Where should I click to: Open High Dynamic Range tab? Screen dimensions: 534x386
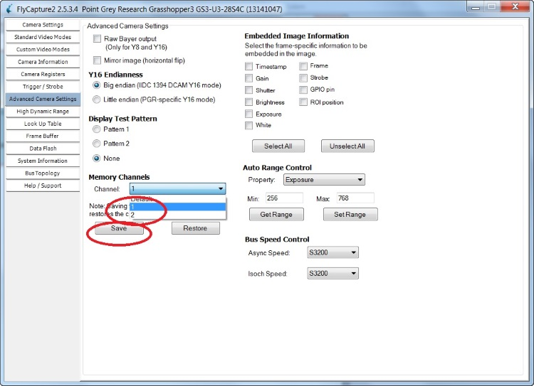[x=43, y=111]
